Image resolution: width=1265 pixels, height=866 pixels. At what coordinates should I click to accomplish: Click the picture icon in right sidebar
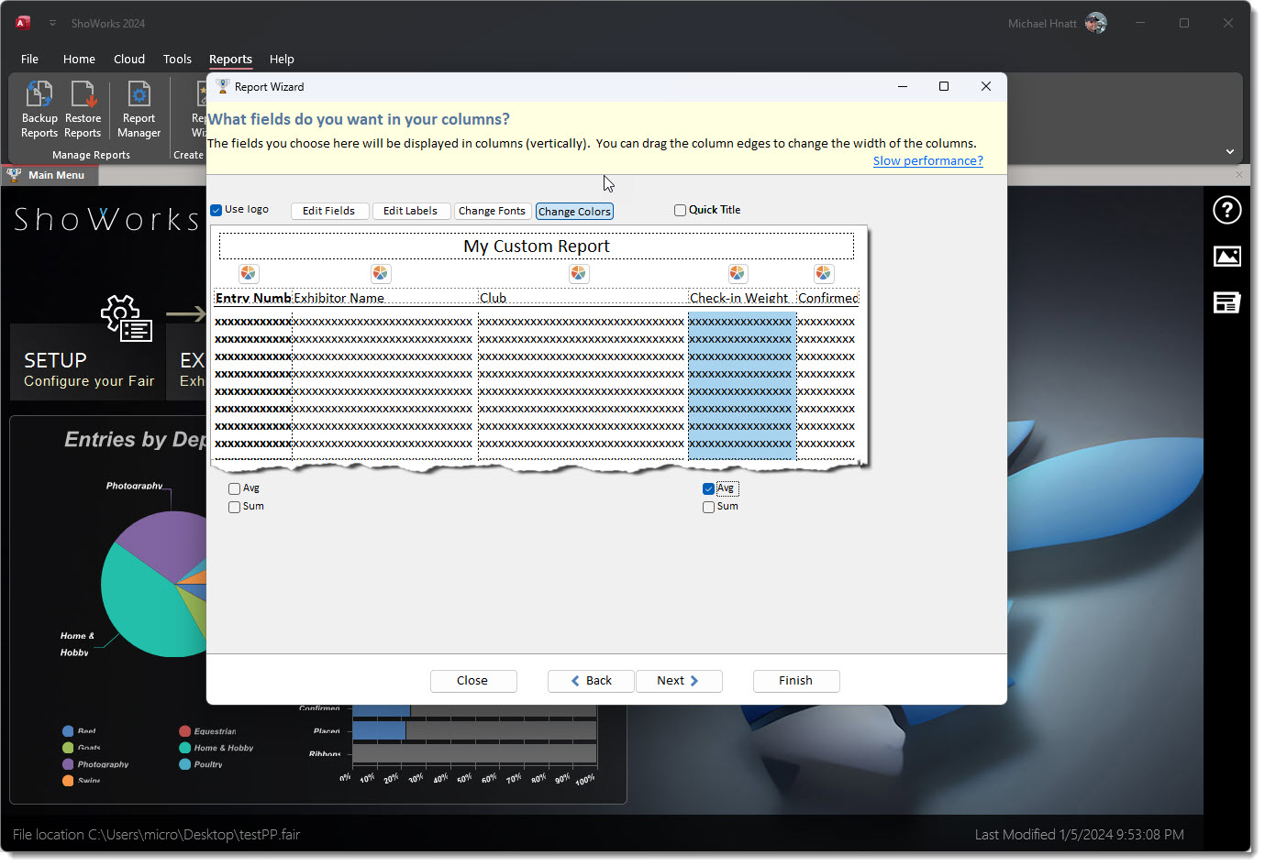point(1226,257)
